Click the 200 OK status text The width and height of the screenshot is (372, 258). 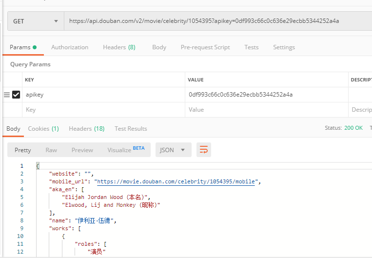353,128
